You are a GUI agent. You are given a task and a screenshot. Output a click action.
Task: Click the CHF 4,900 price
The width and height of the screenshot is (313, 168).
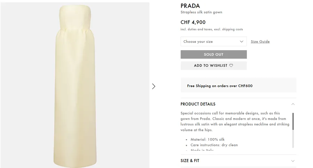tap(193, 22)
